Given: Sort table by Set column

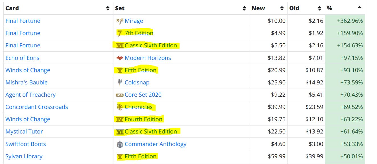Looking at the screenshot, I should pyautogui.click(x=244, y=9).
